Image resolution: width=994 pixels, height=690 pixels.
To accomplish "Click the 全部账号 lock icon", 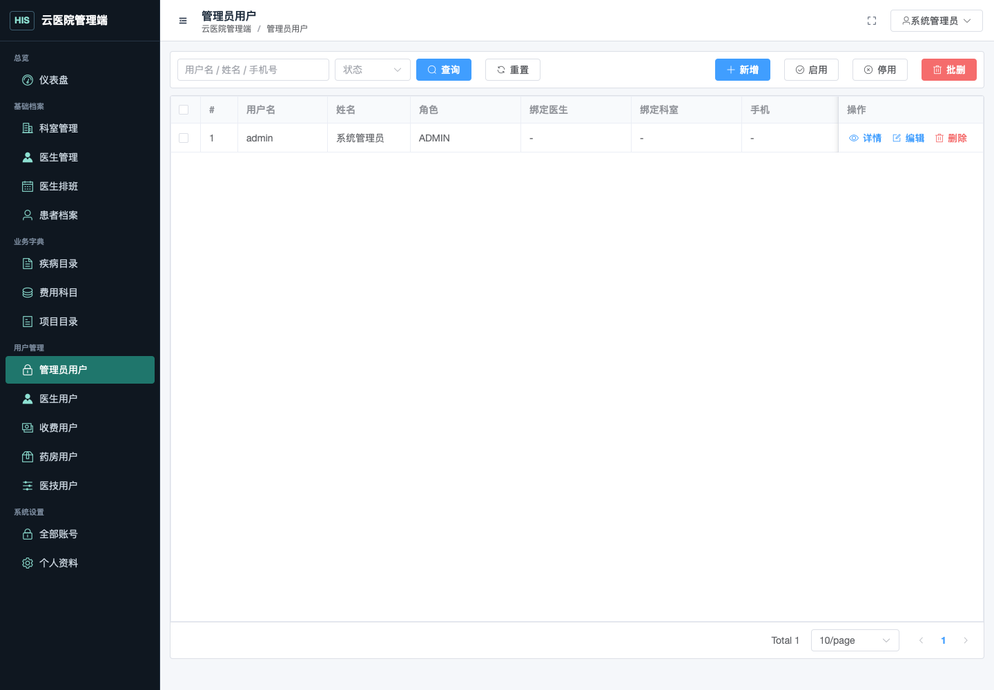I will 28,534.
